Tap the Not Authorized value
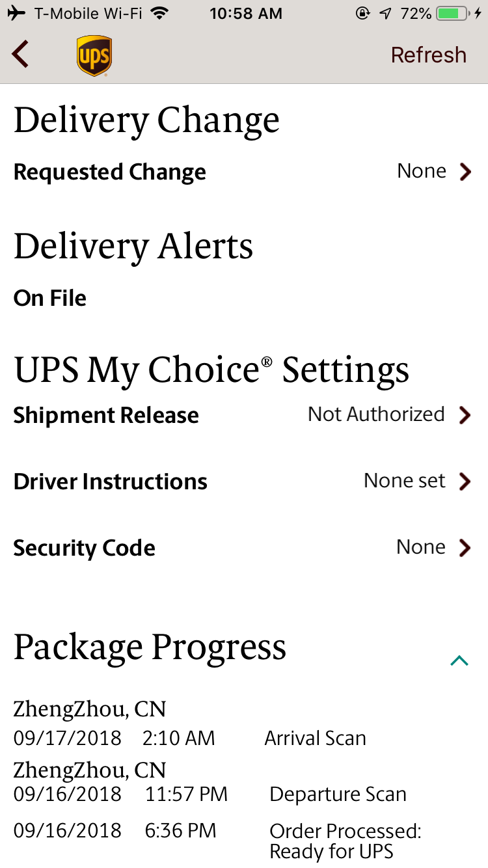The width and height of the screenshot is (488, 868). point(376,414)
